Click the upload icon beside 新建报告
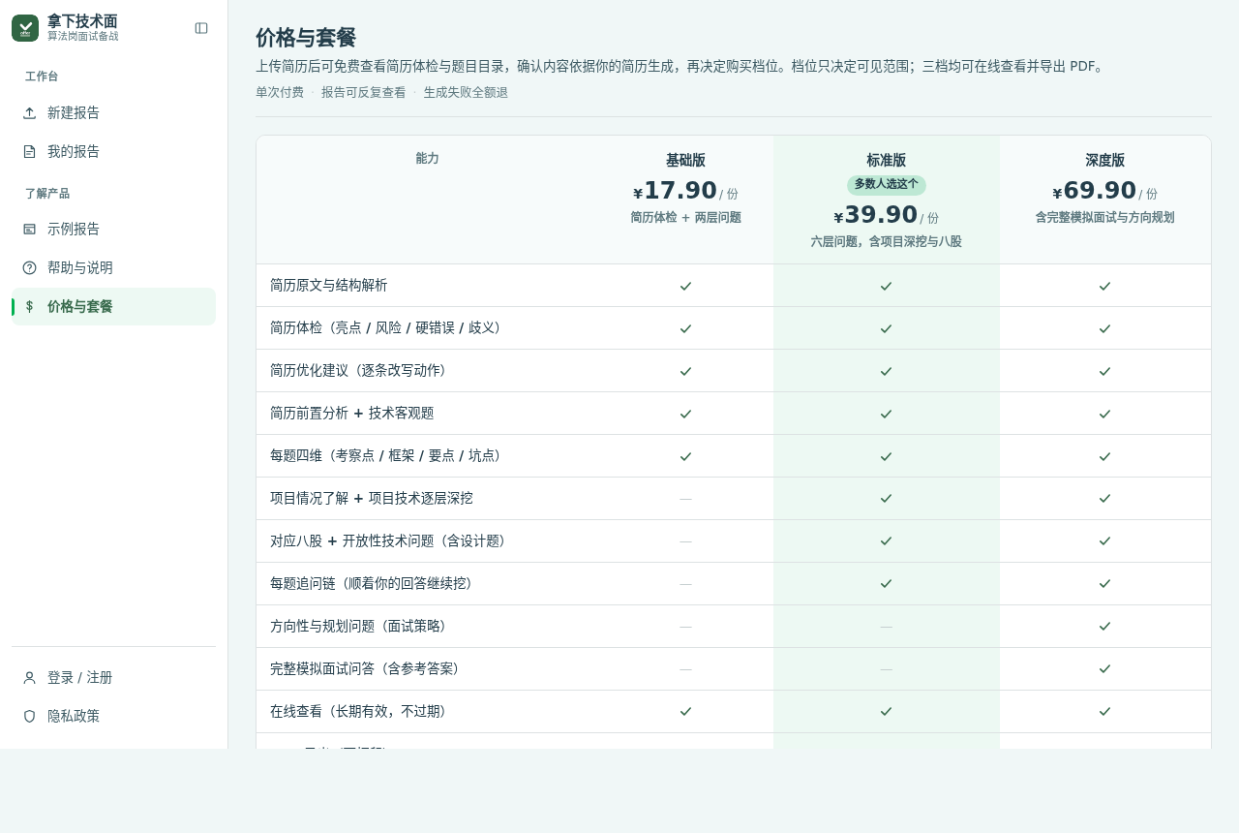The height and width of the screenshot is (833, 1239). point(29,112)
